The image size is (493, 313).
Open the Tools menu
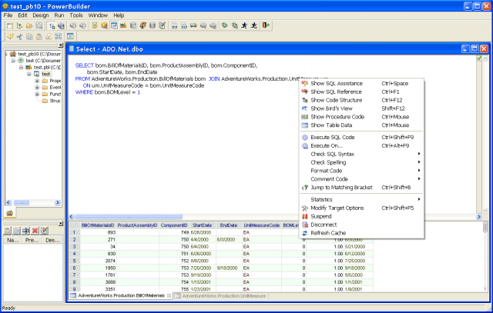click(x=76, y=15)
